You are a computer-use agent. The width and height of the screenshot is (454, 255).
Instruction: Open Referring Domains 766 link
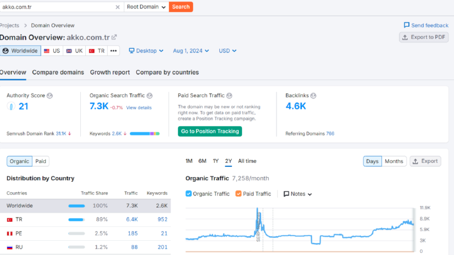[x=330, y=134]
